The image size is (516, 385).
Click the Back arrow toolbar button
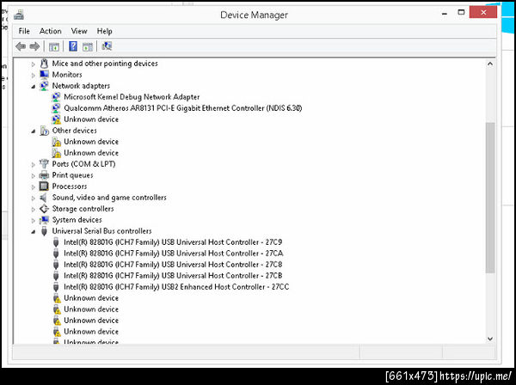click(x=21, y=46)
